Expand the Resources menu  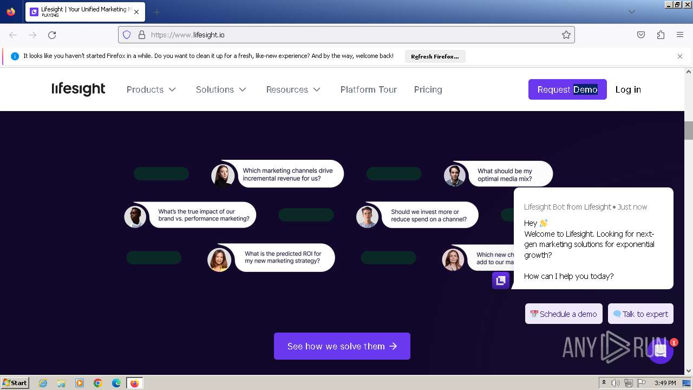pos(293,89)
